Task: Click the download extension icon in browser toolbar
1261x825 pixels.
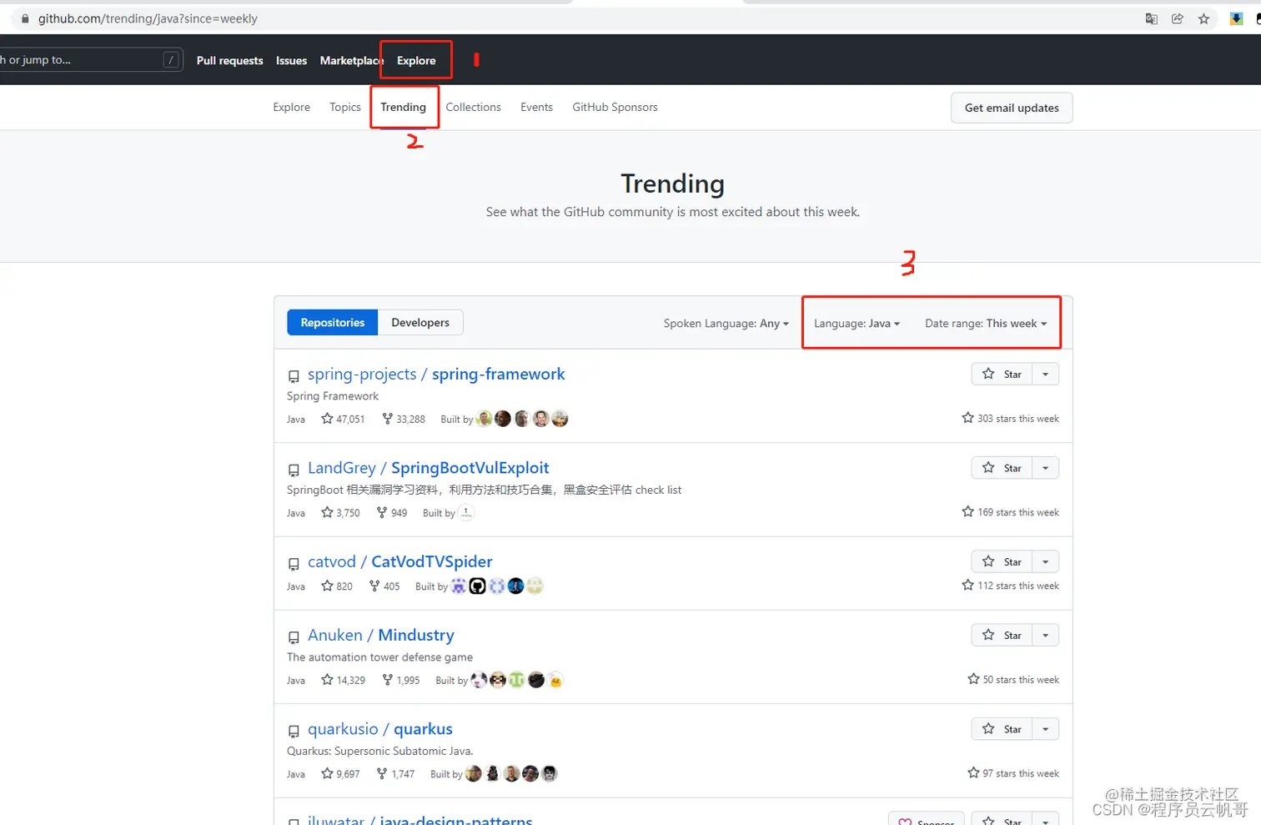Action: (x=1236, y=18)
